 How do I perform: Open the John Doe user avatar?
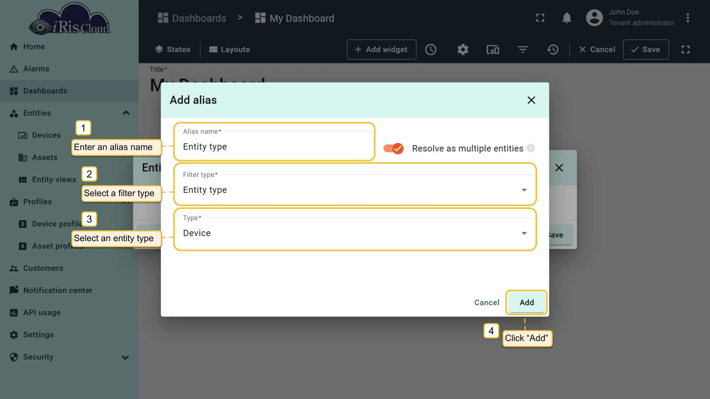pos(594,18)
